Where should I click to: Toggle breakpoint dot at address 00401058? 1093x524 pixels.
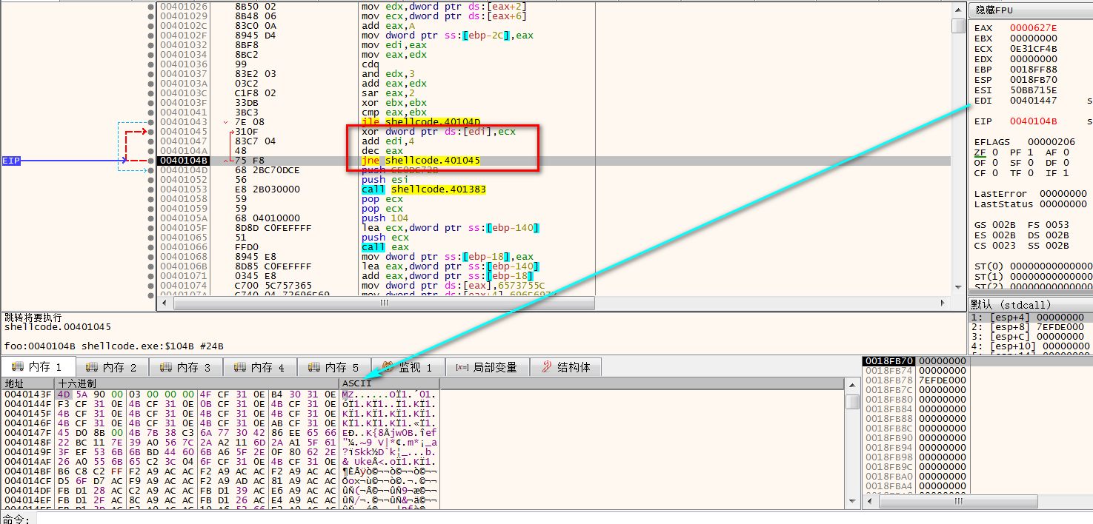[151, 199]
